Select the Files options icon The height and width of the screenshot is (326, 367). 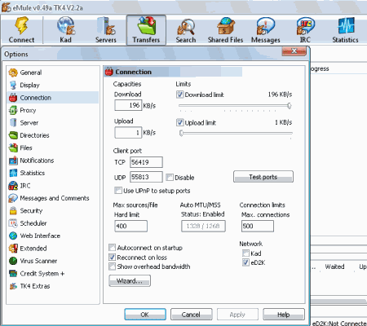pos(13,148)
